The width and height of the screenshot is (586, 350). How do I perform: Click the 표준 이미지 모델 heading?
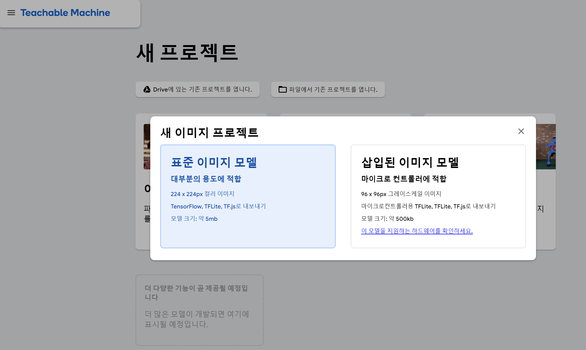[x=214, y=162]
